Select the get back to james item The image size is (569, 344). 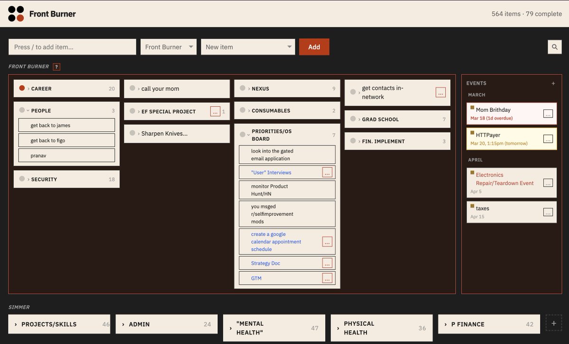67,125
